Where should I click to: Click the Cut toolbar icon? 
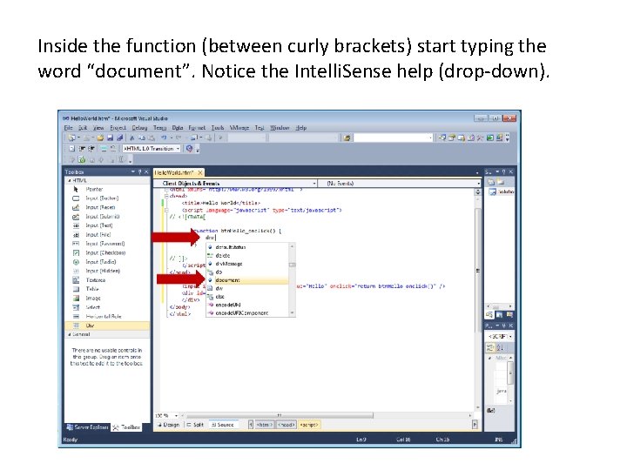pos(132,138)
